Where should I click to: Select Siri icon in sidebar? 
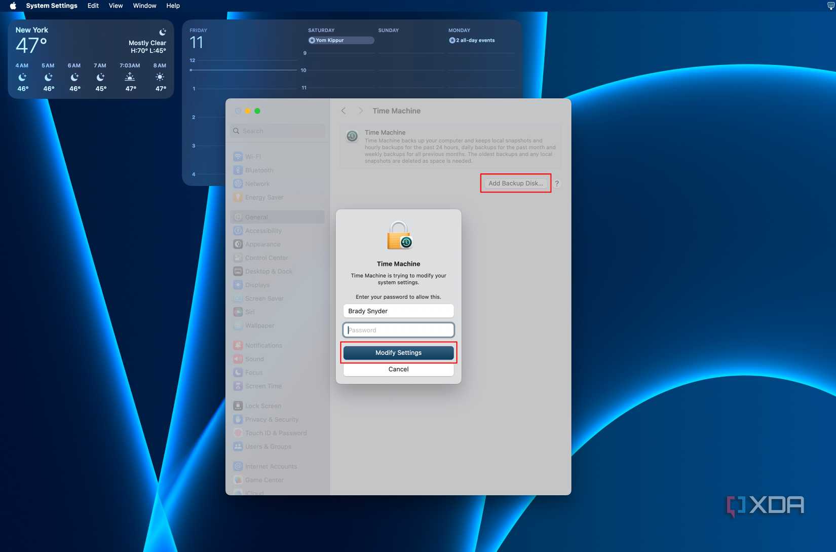click(x=238, y=312)
